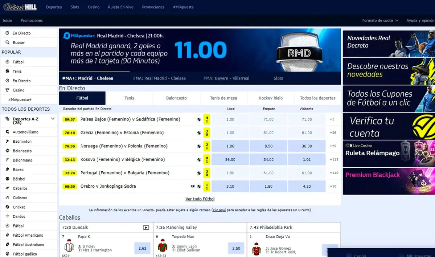Open the Deportes top menu
This screenshot has width=435, height=257.
54,7
